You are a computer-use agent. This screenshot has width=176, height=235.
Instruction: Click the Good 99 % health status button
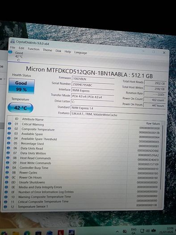[x=22, y=86]
